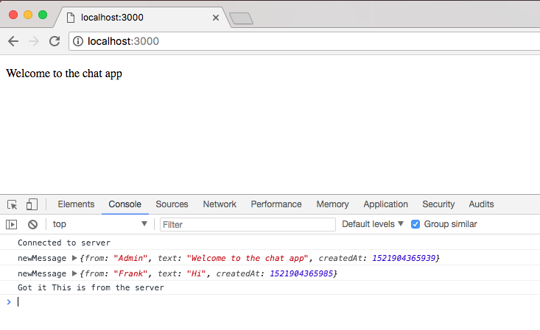540x330 pixels.
Task: Show the console sidebar icon
Action: [12, 224]
